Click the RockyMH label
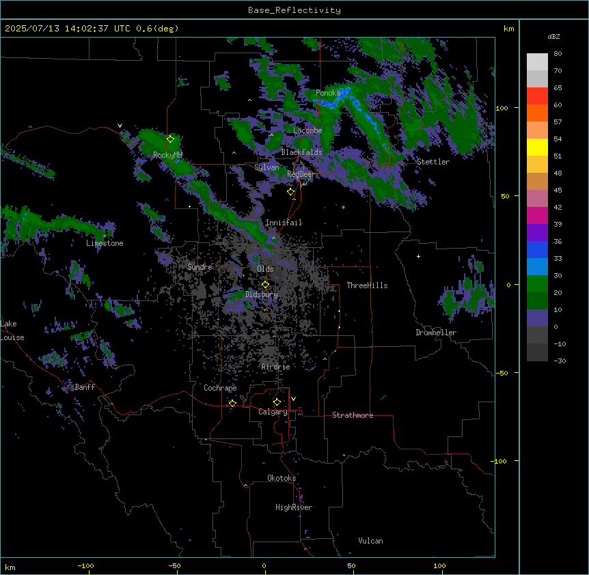589x575 pixels. 167,155
